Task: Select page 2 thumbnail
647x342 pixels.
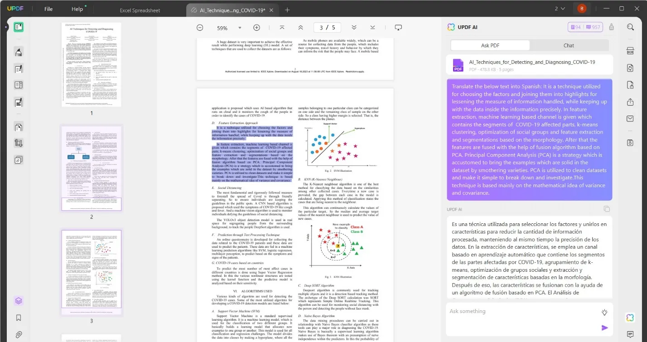Action: click(92, 169)
